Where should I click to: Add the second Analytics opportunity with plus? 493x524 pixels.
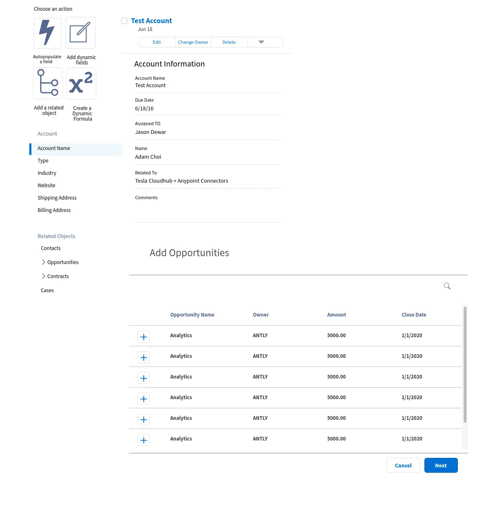point(143,357)
